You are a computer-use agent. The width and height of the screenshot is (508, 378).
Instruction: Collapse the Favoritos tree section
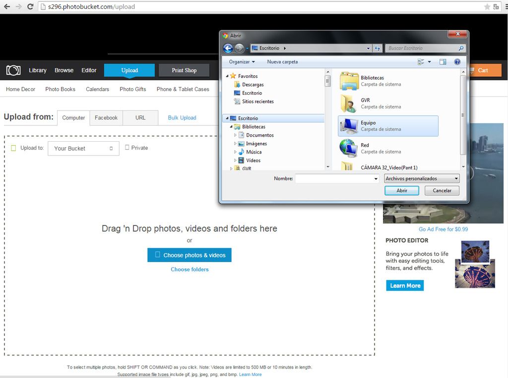(228, 76)
